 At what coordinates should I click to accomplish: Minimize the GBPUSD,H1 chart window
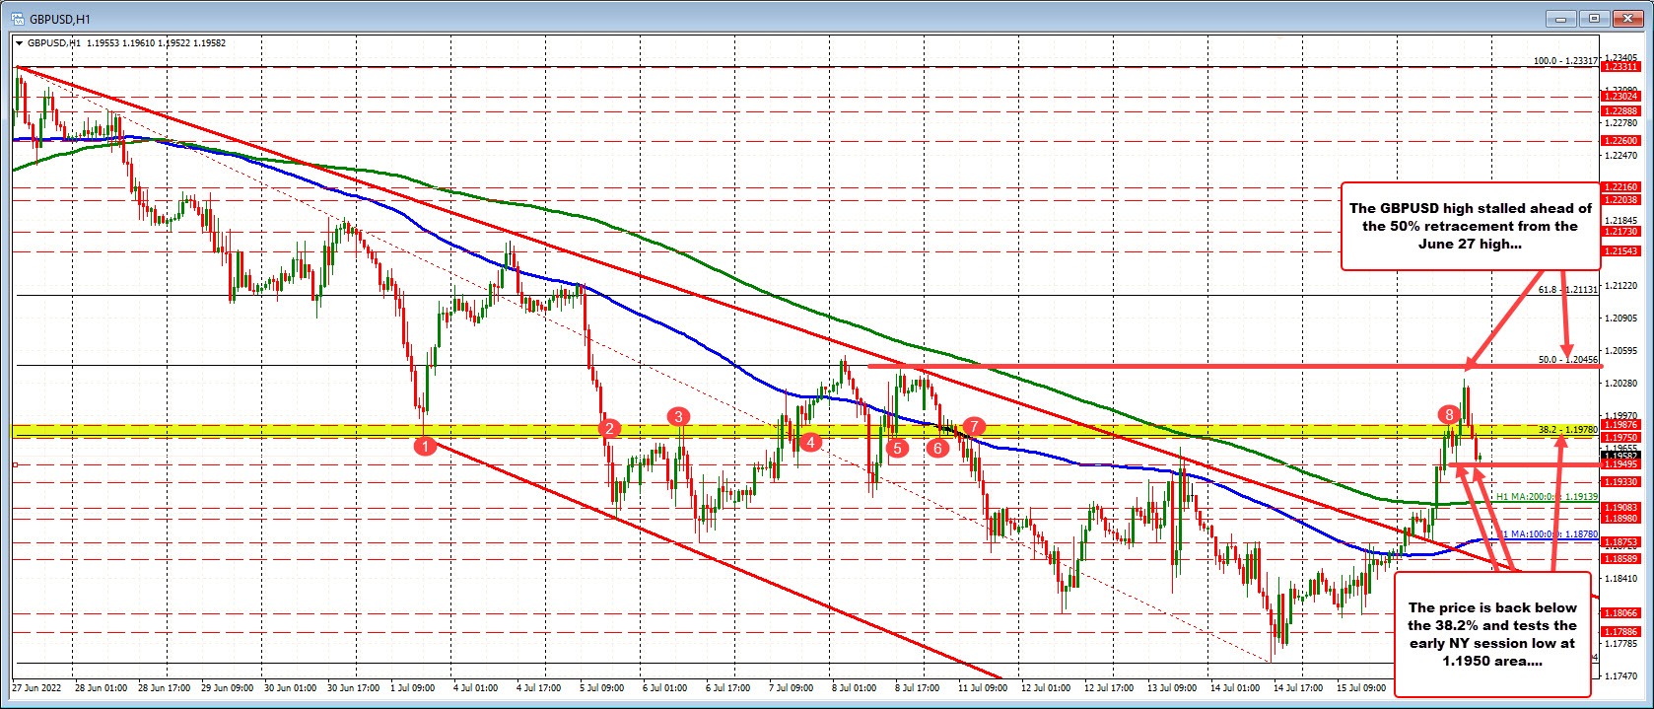coord(1560,18)
